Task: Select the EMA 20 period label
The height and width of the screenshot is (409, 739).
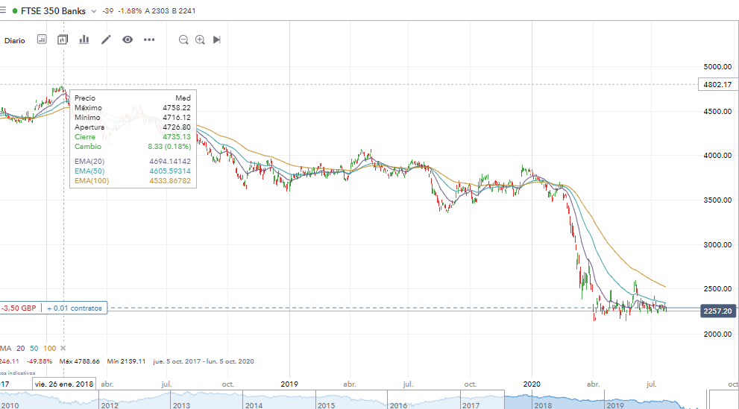Action: (20, 349)
